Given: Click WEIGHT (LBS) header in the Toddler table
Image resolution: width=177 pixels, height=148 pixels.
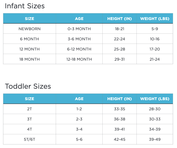Looking at the screenshot, I should pos(155,99).
